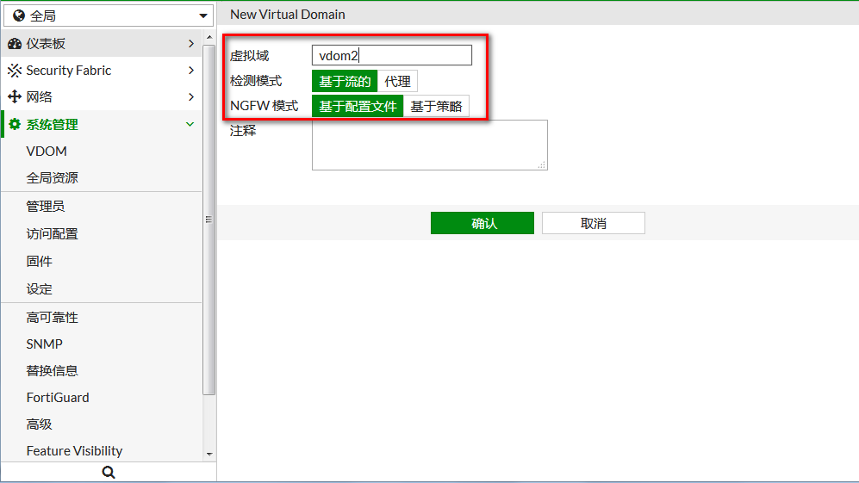Click the 系统管理 menu label

click(x=52, y=124)
